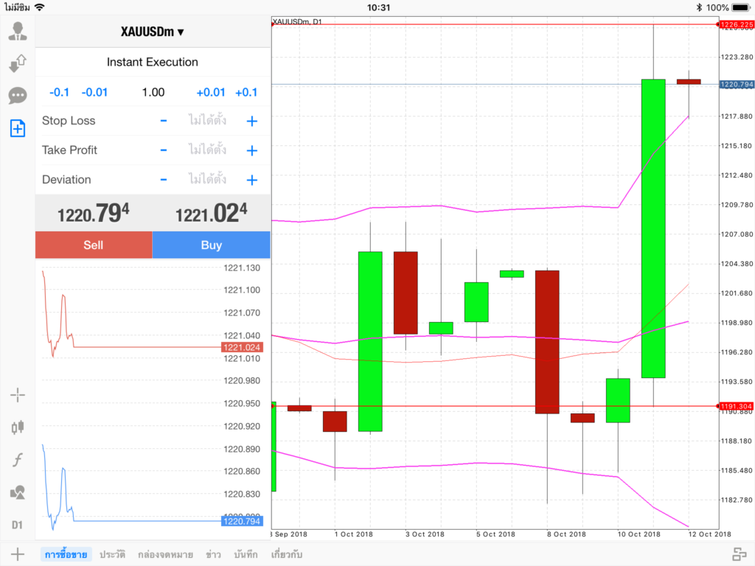Viewport: 755px width, 566px height.
Task: Open the accounts profile icon
Action: click(18, 31)
